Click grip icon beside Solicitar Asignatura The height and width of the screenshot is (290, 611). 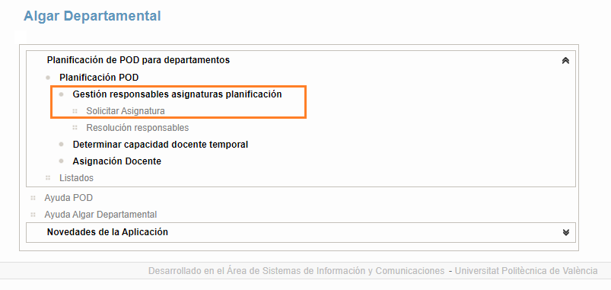click(x=75, y=111)
